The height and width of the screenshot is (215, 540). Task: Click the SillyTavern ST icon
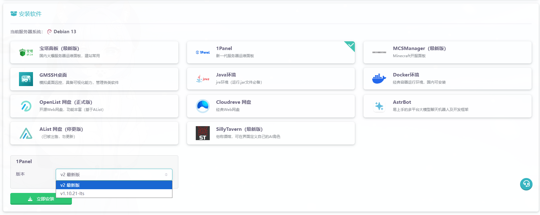(x=203, y=133)
